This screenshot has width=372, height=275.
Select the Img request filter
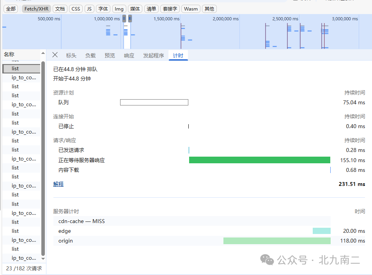coord(119,9)
